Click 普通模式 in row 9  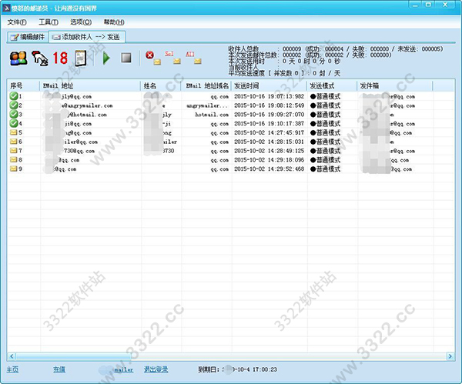coord(325,169)
